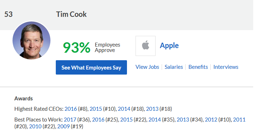Screen dimensions: 255x138
Task: Open 2015 Highest Rated CEOs link
Action: [95, 109]
